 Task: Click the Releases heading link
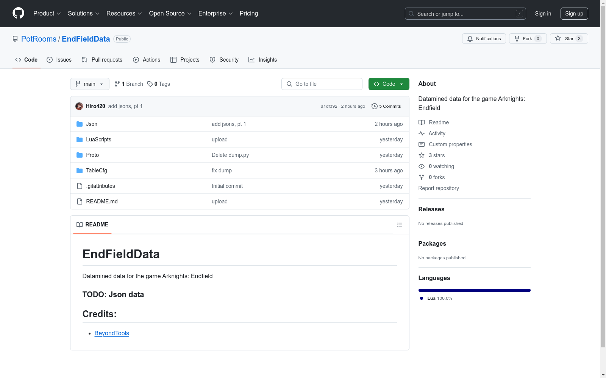coord(431,209)
